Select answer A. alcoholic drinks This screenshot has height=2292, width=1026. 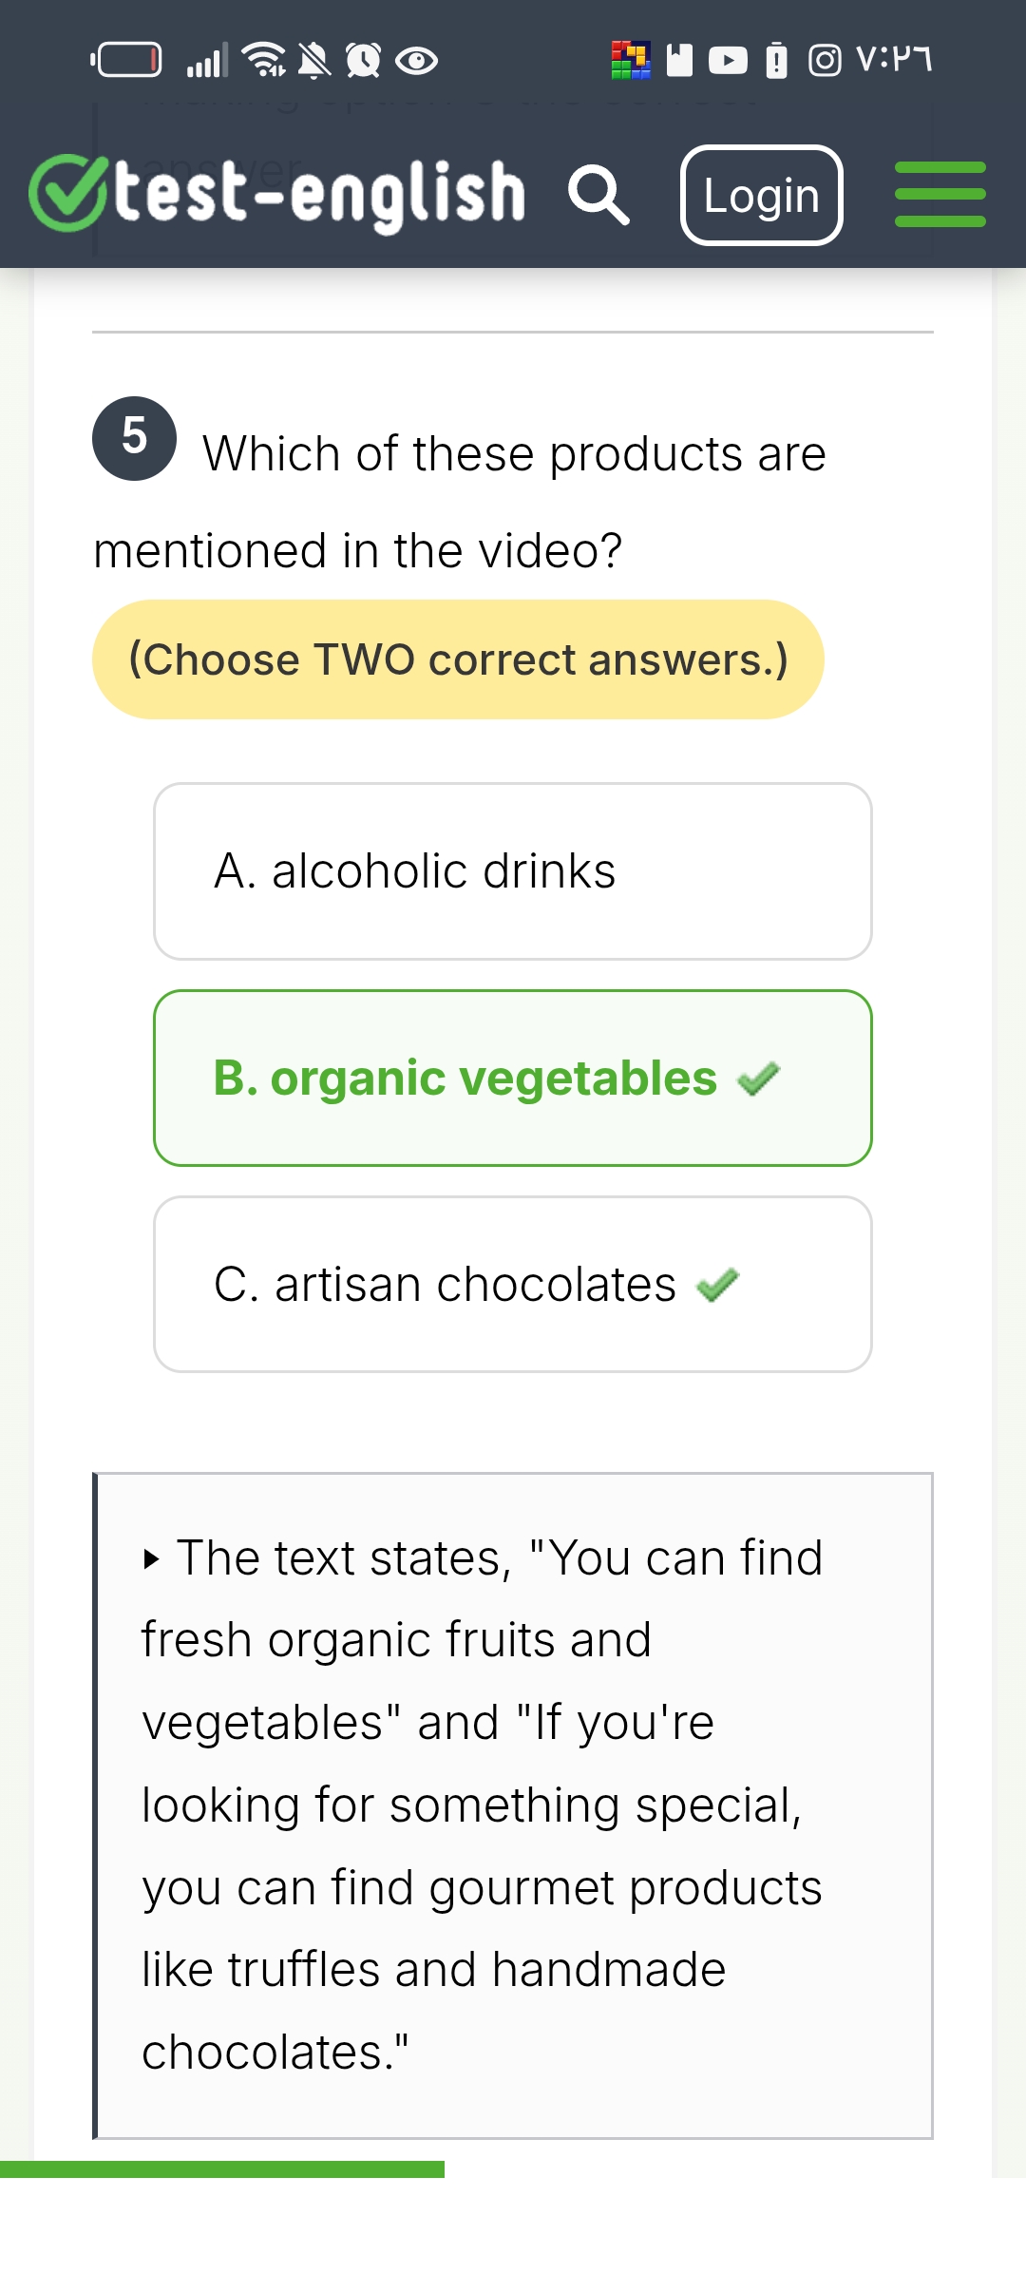click(x=512, y=870)
